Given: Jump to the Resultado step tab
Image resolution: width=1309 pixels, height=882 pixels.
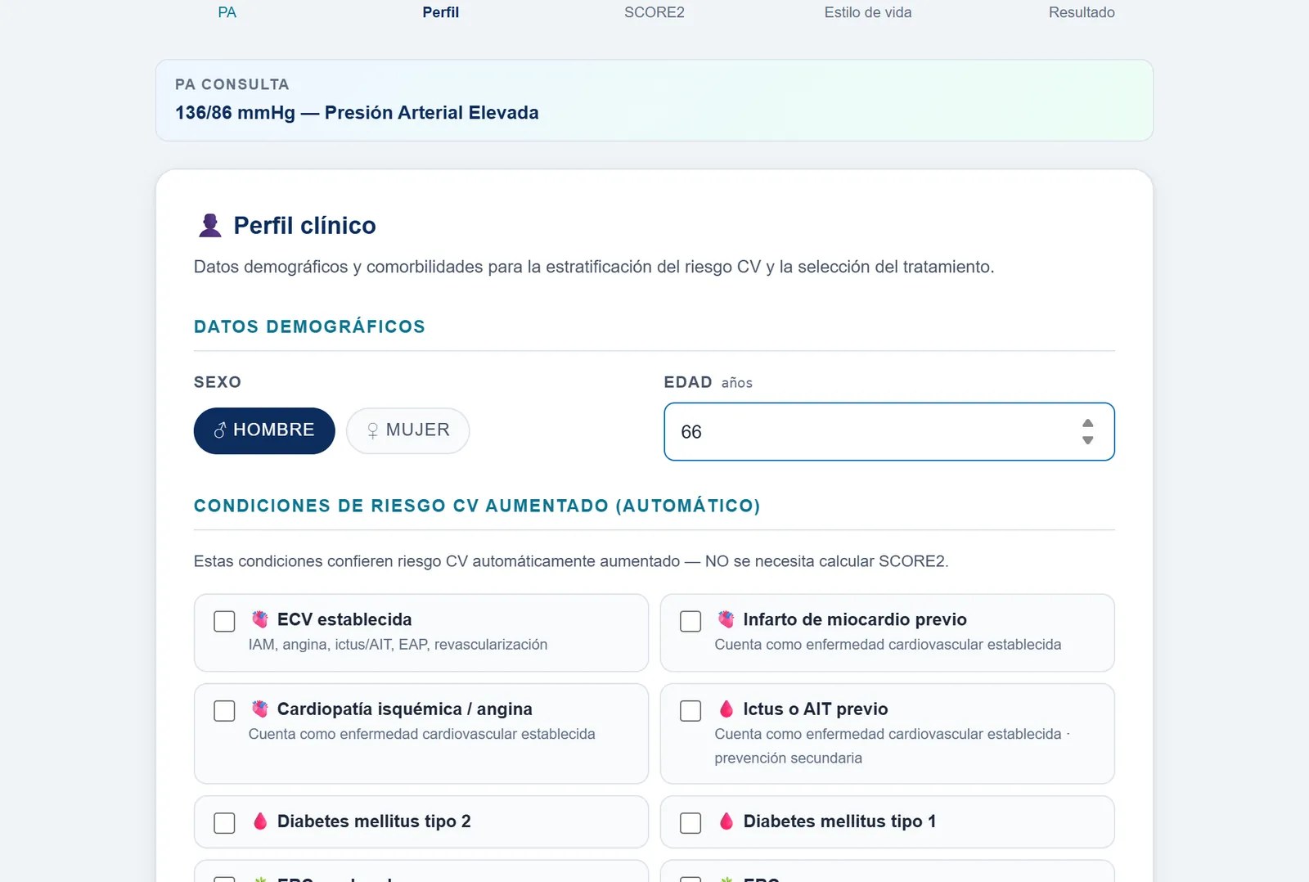Looking at the screenshot, I should click(1082, 12).
